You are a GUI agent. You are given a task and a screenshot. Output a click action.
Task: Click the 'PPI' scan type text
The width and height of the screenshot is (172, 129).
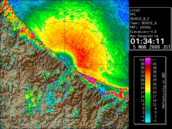pos(133,15)
